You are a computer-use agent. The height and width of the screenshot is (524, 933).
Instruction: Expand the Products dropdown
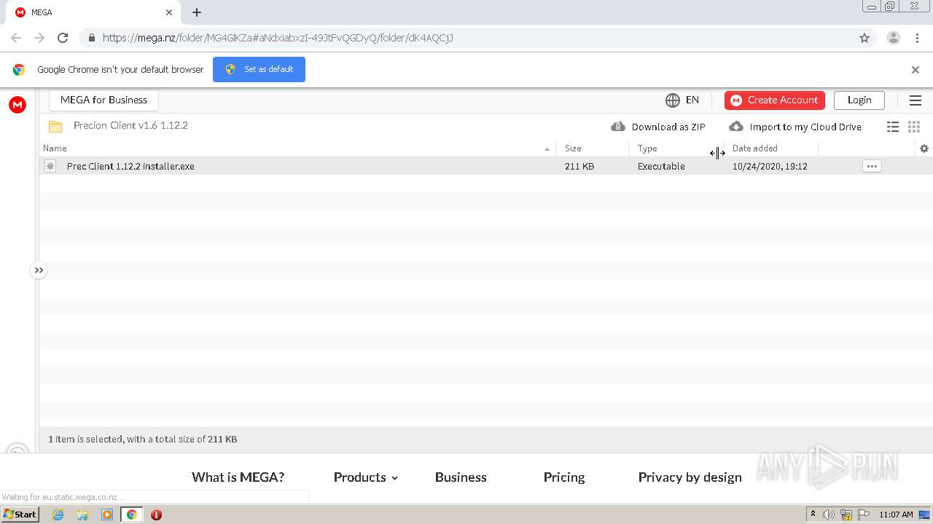pos(366,477)
